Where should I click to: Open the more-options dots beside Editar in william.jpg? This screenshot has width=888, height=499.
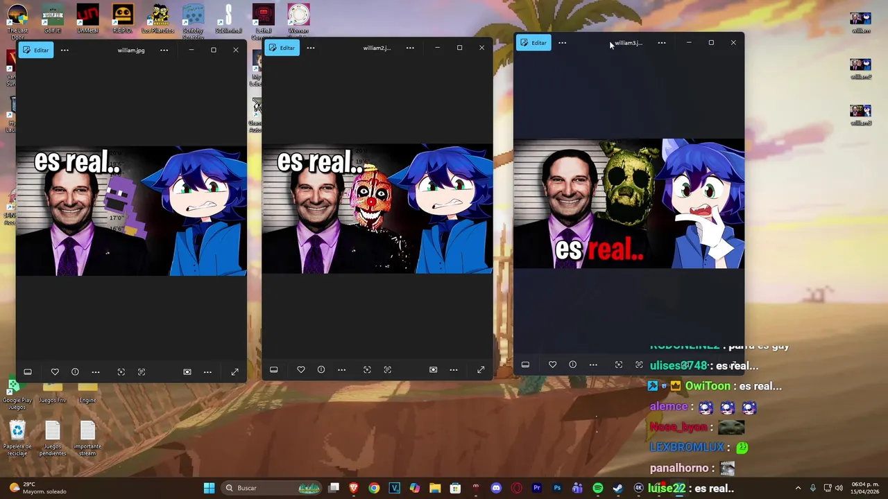pos(65,50)
